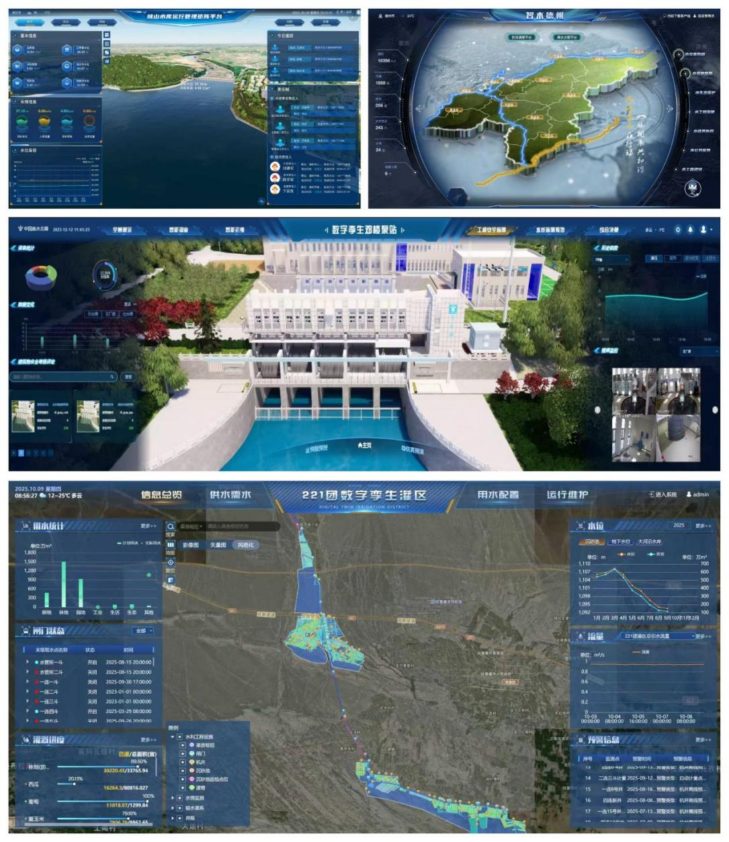
Task: Open the 221团灌区总引水流量 dropdown
Action: click(x=657, y=636)
